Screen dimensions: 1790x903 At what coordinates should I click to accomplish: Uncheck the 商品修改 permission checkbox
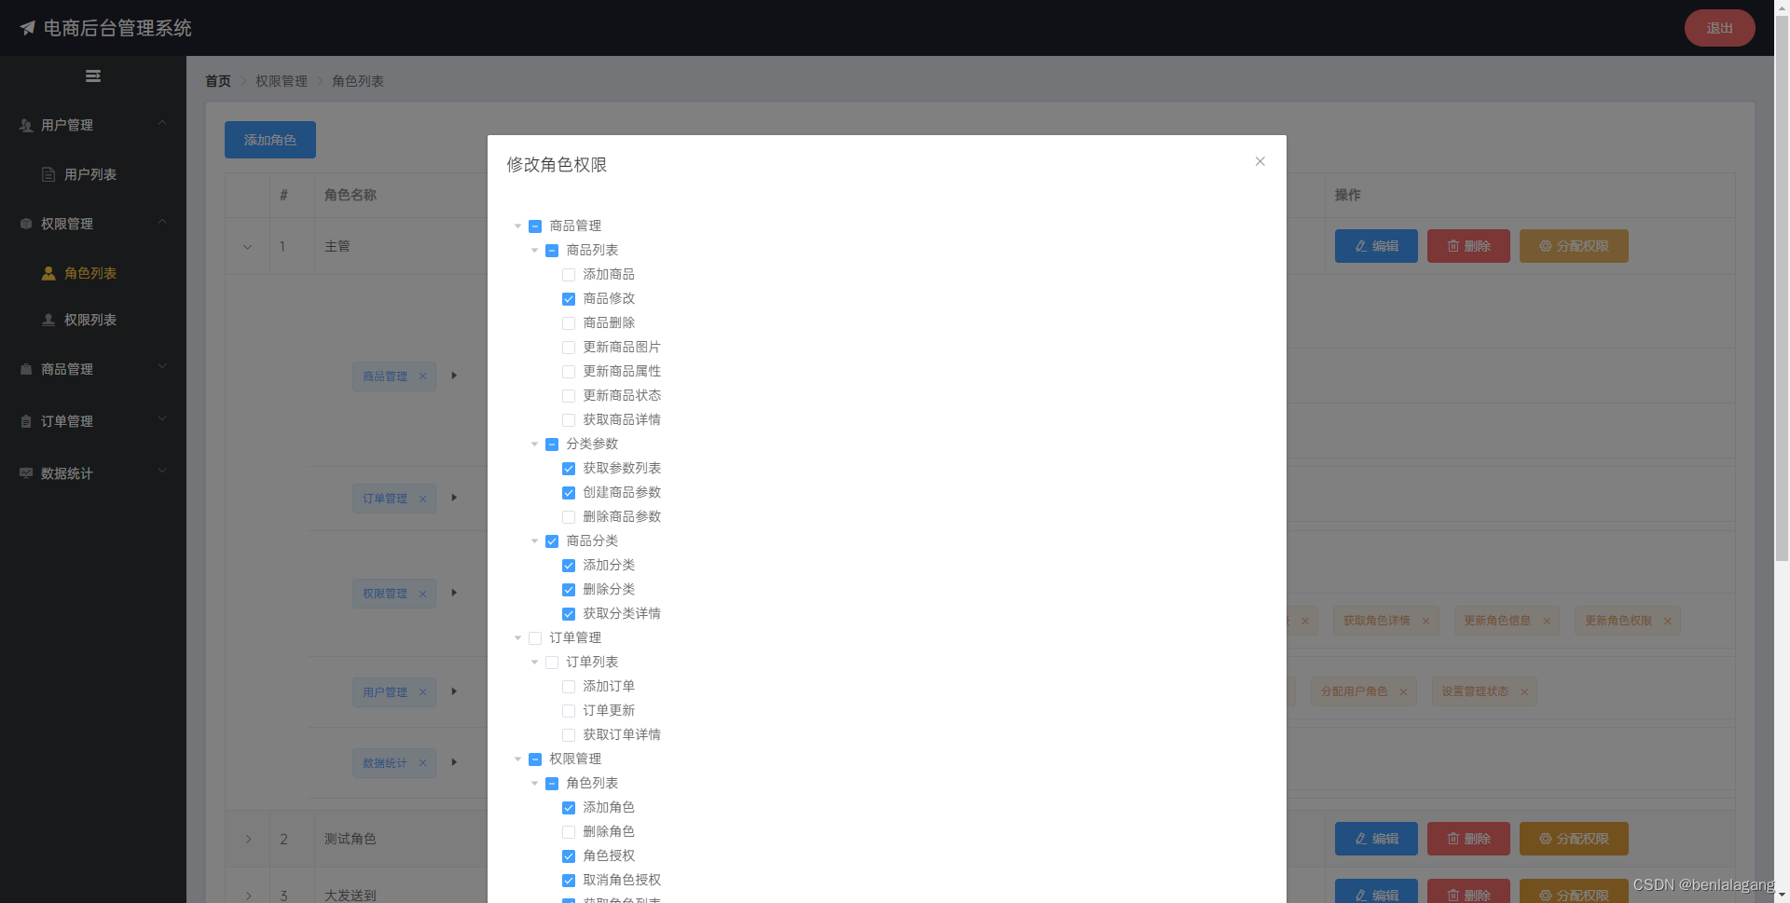pos(569,299)
